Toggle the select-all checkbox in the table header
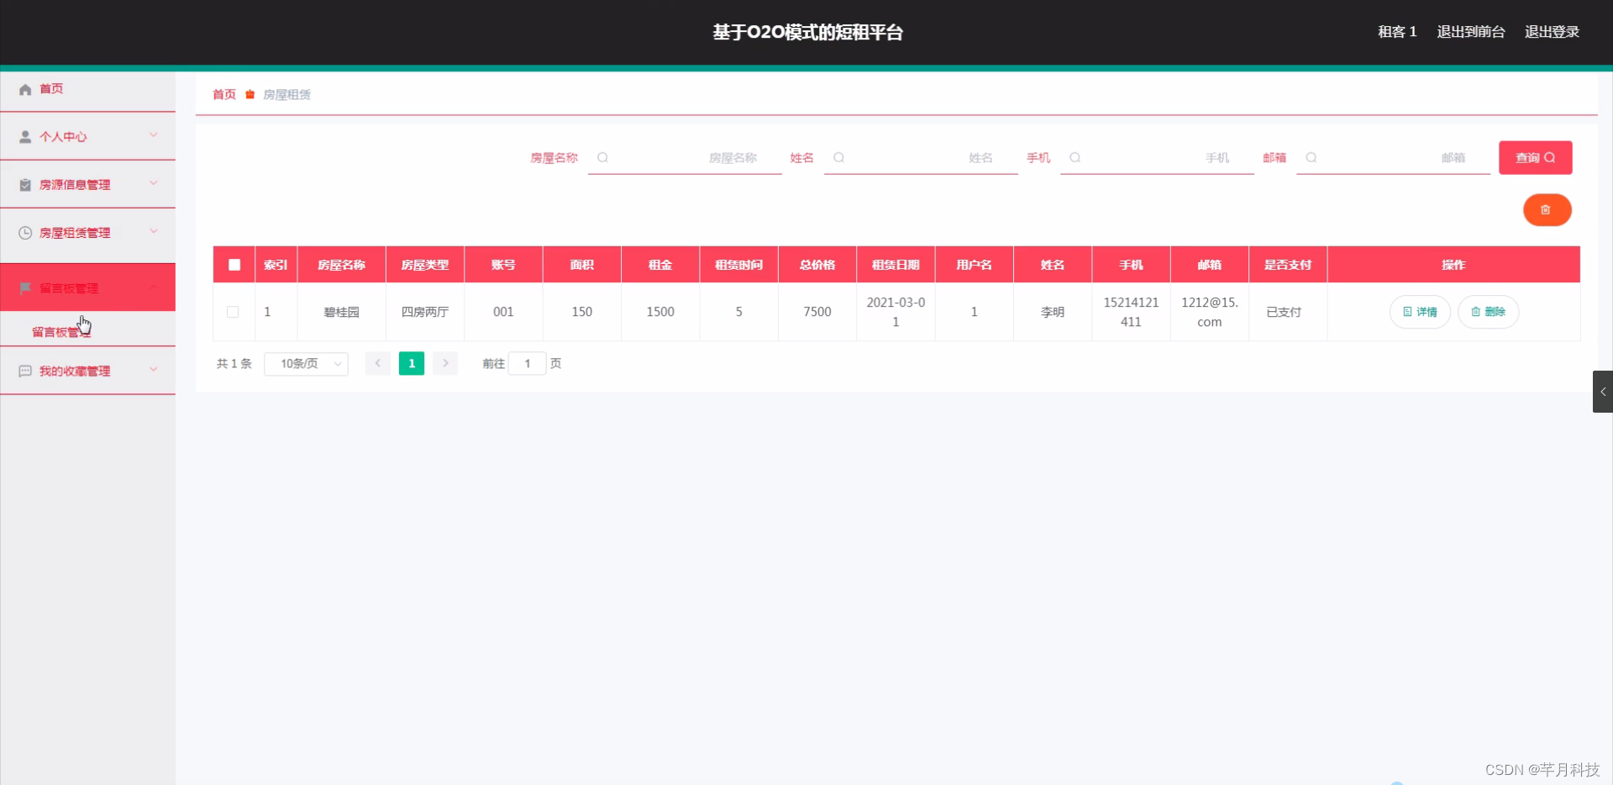Viewport: 1613px width, 785px height. pyautogui.click(x=233, y=264)
